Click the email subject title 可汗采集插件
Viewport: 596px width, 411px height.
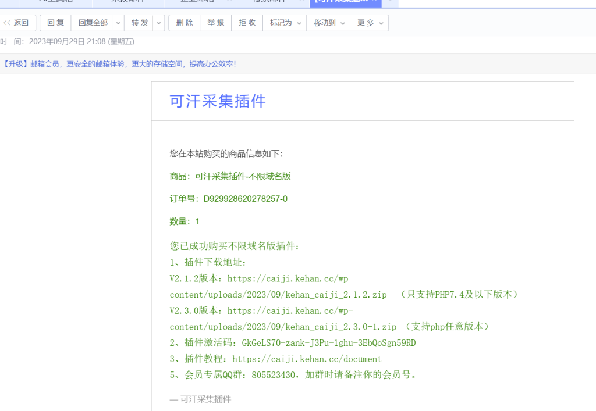217,101
